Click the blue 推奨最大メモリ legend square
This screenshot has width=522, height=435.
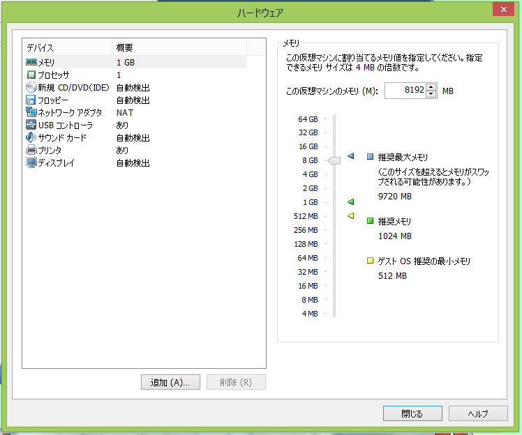pyautogui.click(x=370, y=157)
